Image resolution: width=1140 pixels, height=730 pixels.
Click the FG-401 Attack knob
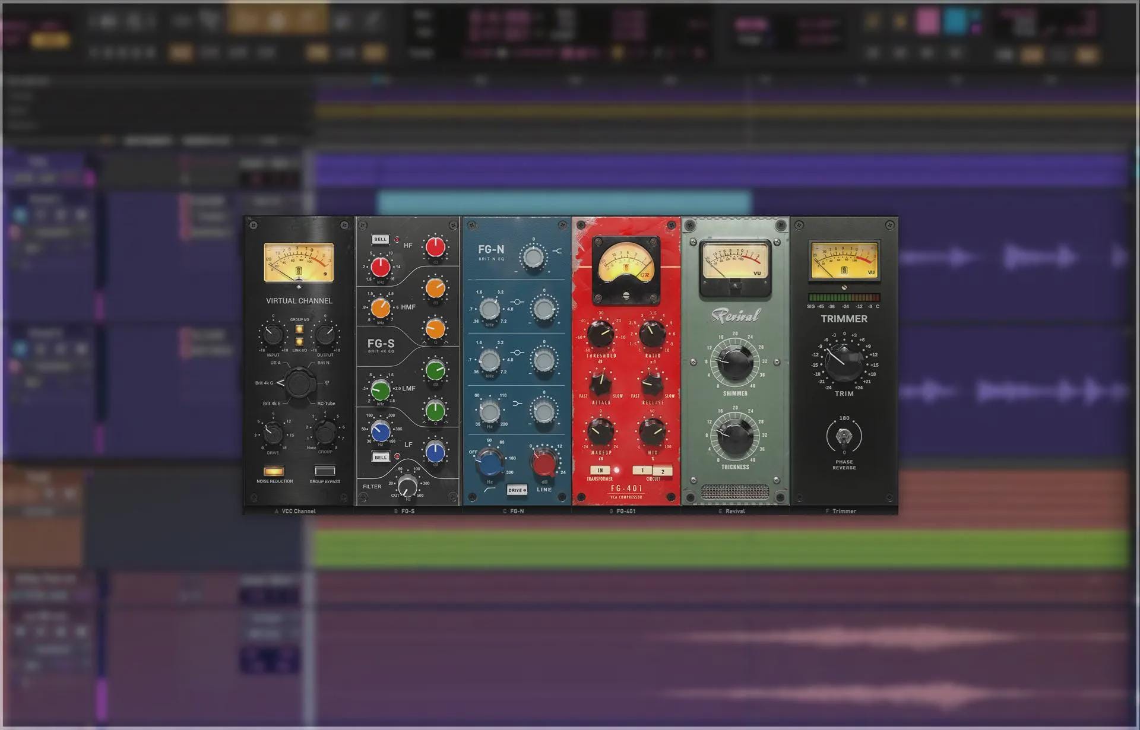(600, 383)
